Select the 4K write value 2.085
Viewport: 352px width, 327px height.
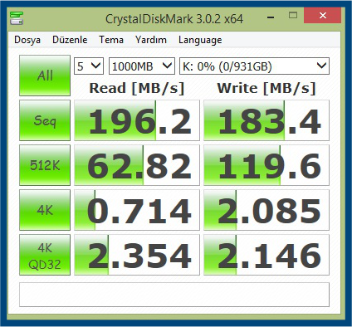point(266,210)
